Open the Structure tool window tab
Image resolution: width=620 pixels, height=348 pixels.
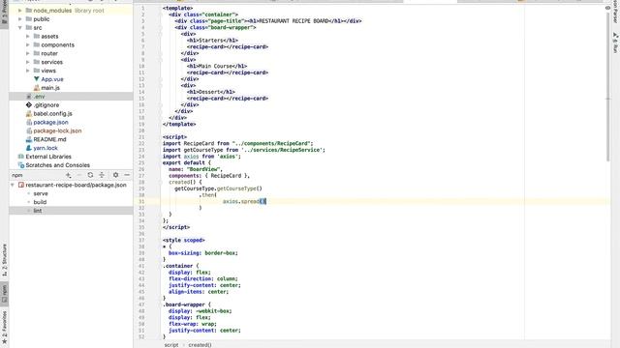point(4,259)
